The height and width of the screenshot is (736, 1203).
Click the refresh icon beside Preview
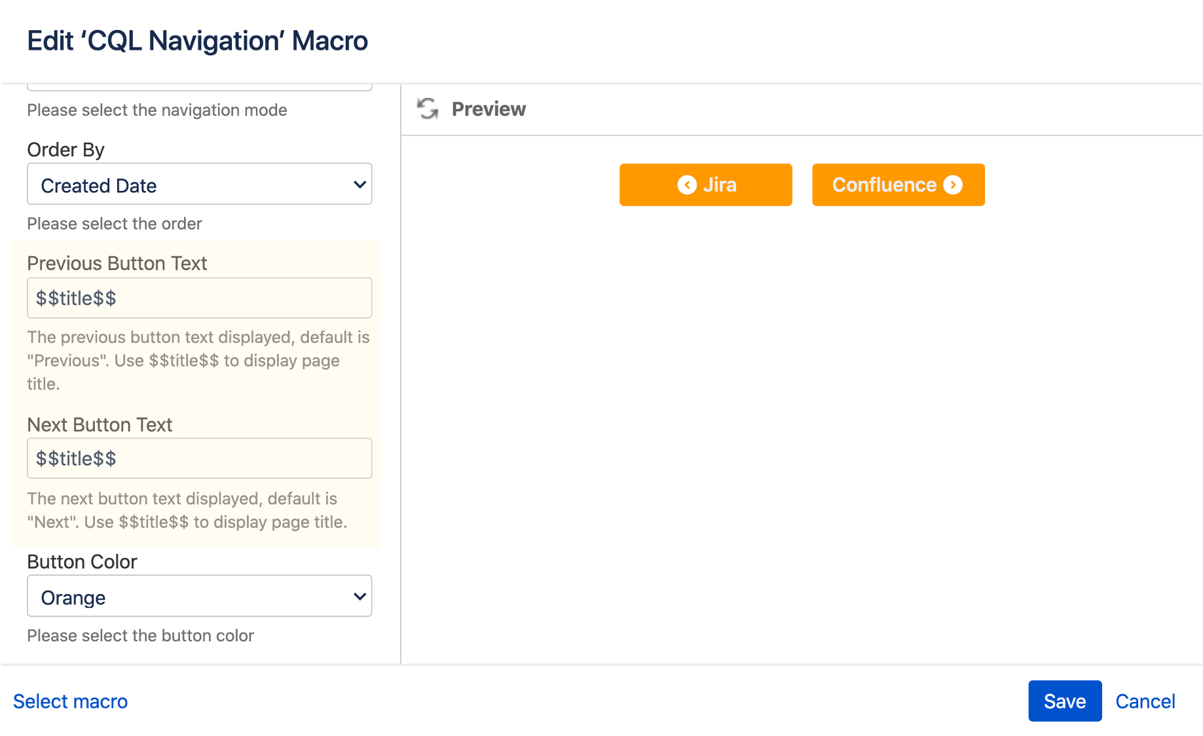428,109
